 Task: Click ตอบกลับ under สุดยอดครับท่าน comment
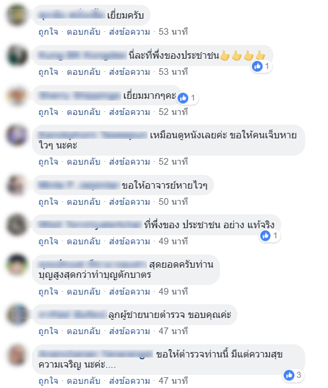83,292
